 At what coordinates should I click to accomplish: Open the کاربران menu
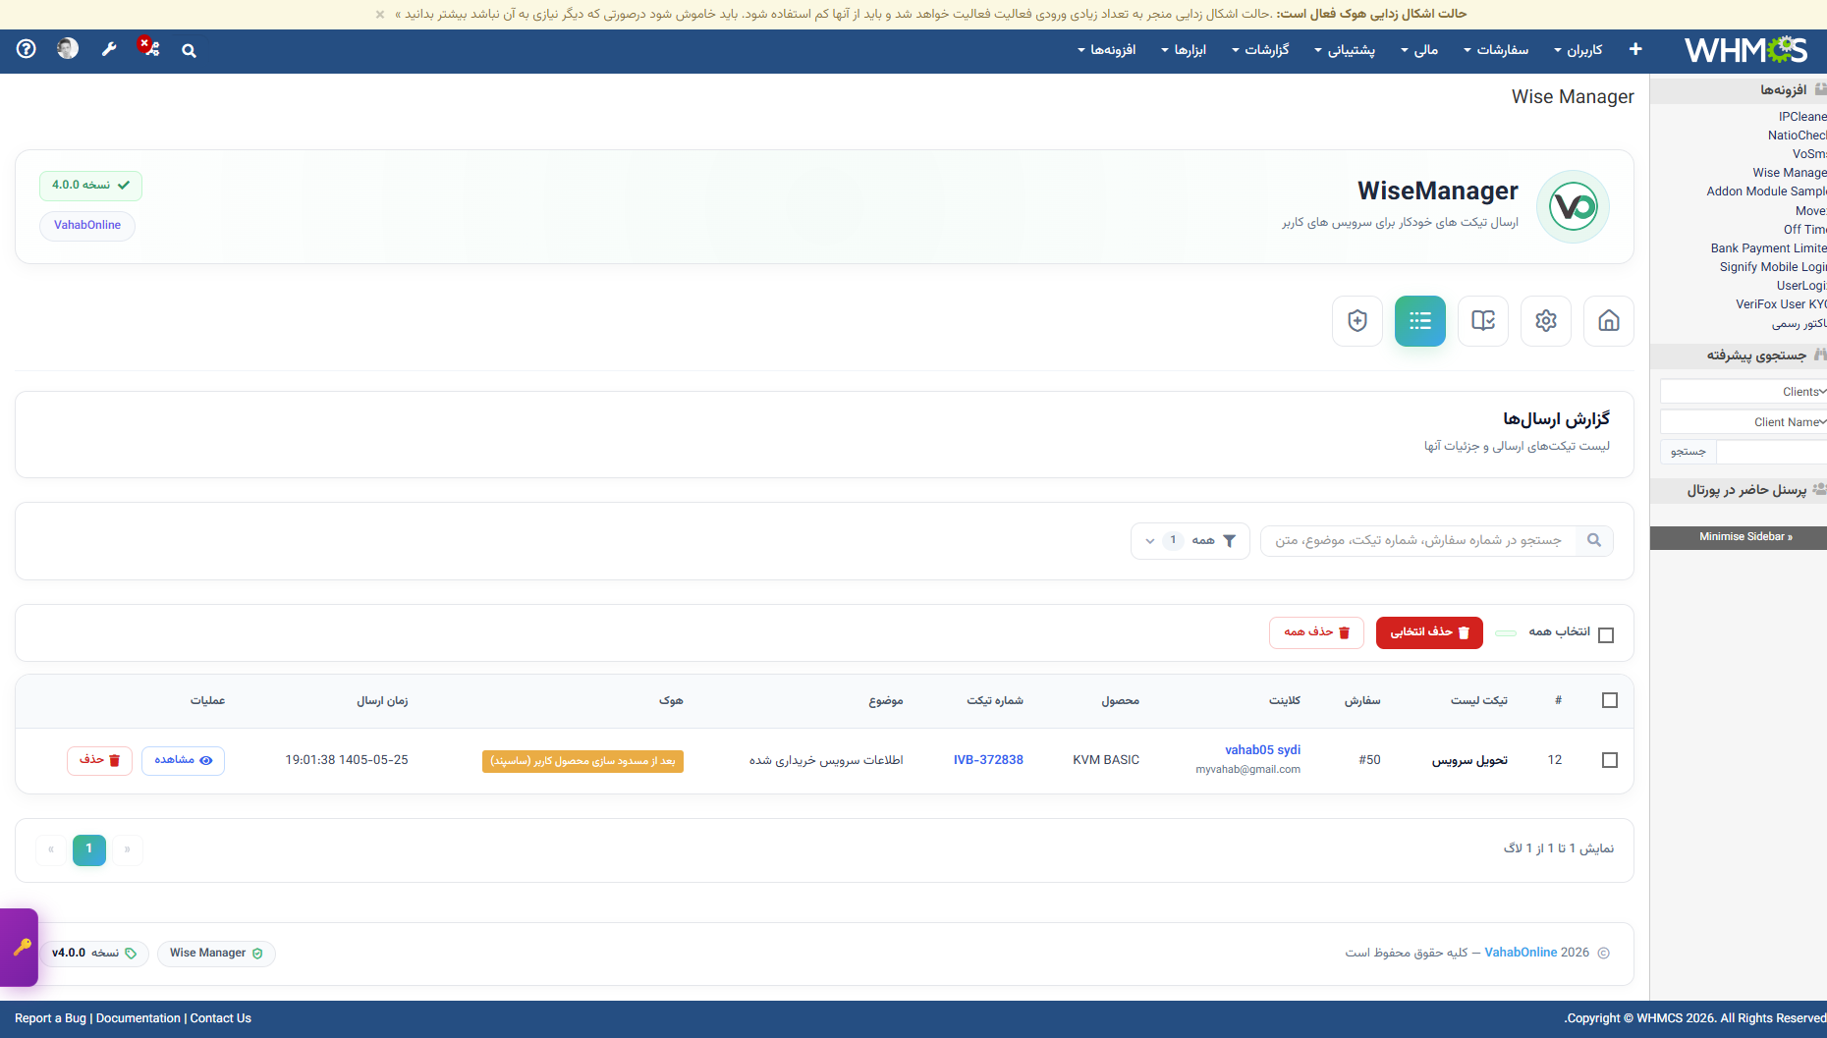(x=1578, y=50)
